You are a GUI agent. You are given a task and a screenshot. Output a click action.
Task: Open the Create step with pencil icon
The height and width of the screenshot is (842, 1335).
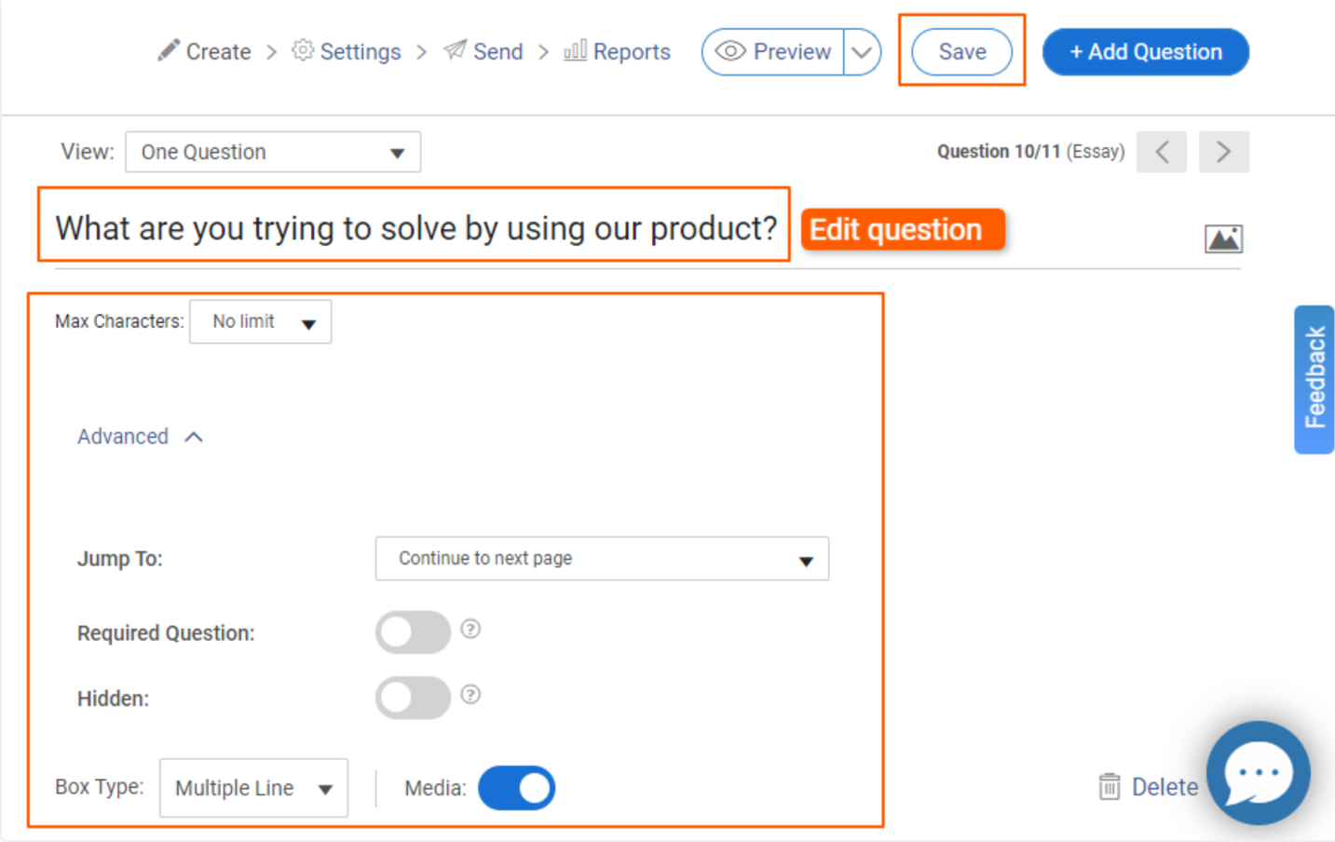(x=204, y=51)
